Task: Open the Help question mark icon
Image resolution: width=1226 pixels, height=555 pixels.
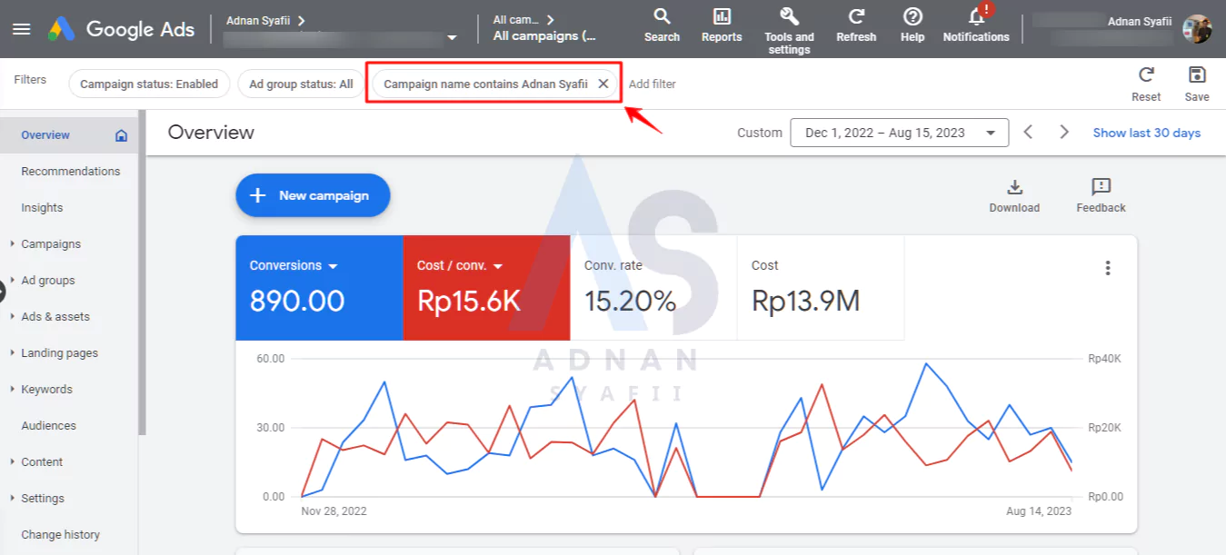Action: pyautogui.click(x=912, y=17)
